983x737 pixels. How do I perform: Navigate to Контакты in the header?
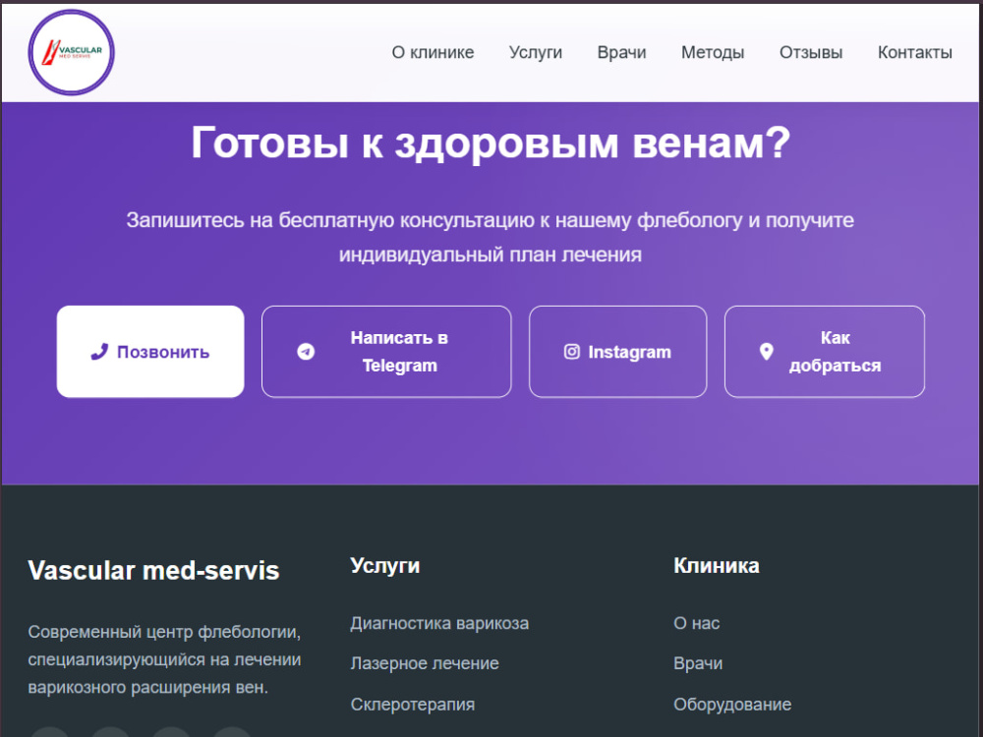[x=914, y=53]
